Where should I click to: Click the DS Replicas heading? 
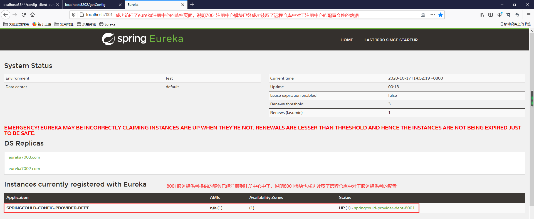coord(24,143)
